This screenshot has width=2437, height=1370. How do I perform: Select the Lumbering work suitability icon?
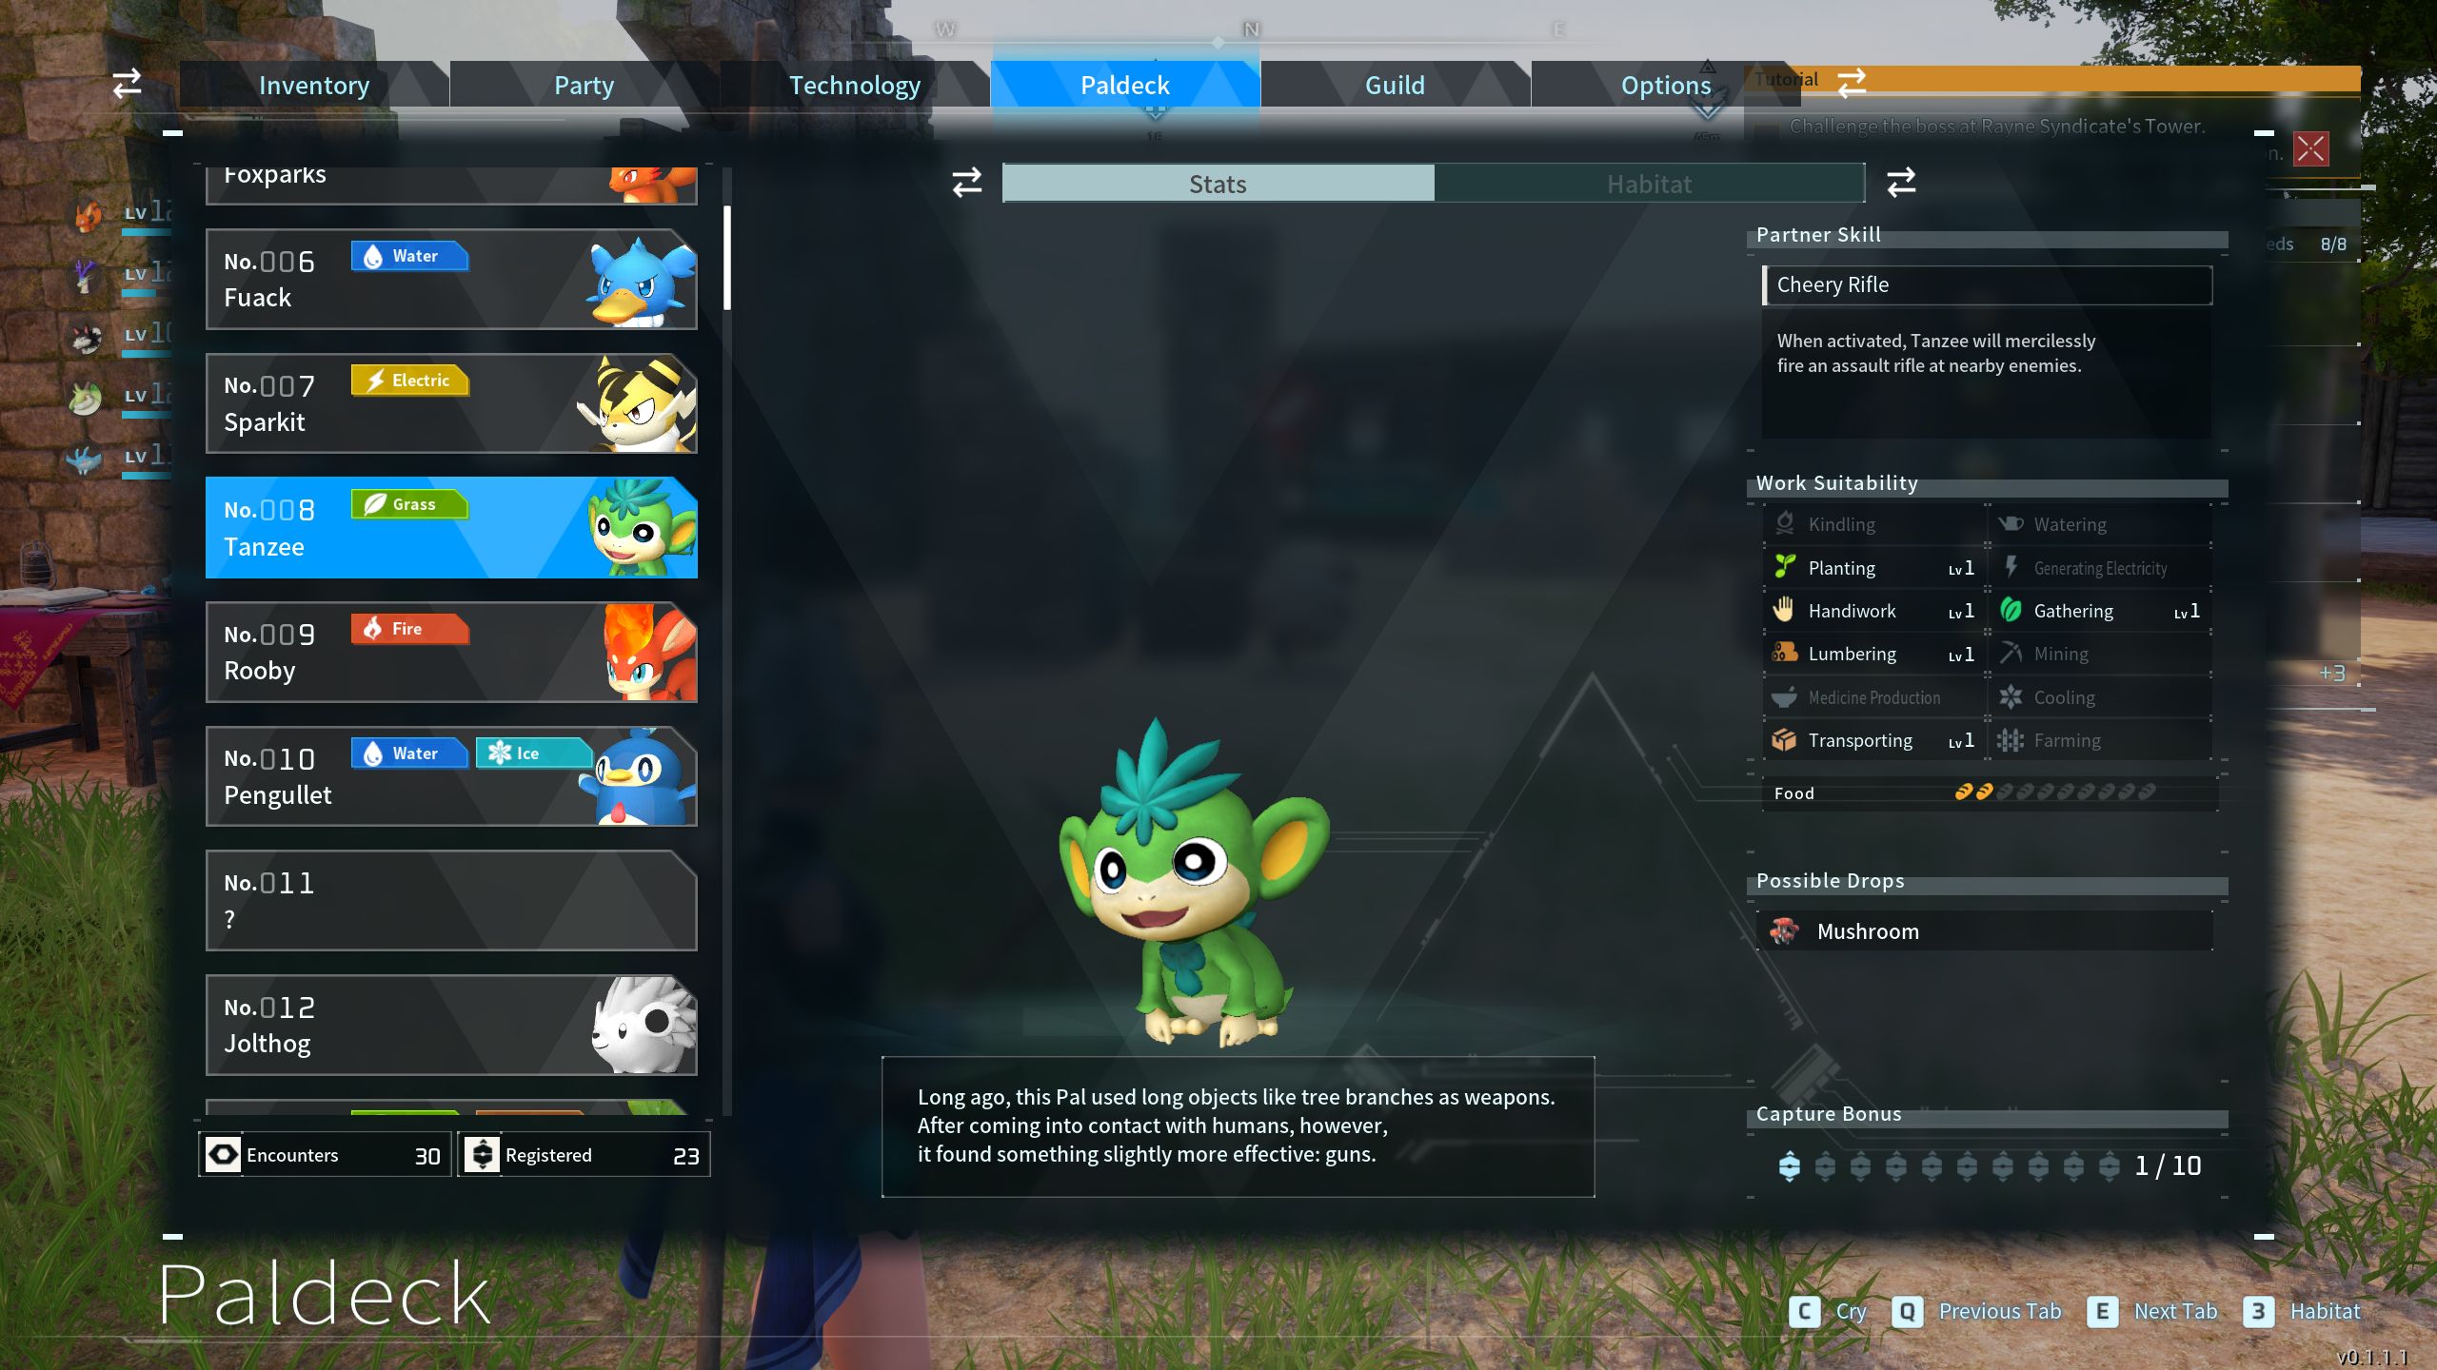point(1786,653)
